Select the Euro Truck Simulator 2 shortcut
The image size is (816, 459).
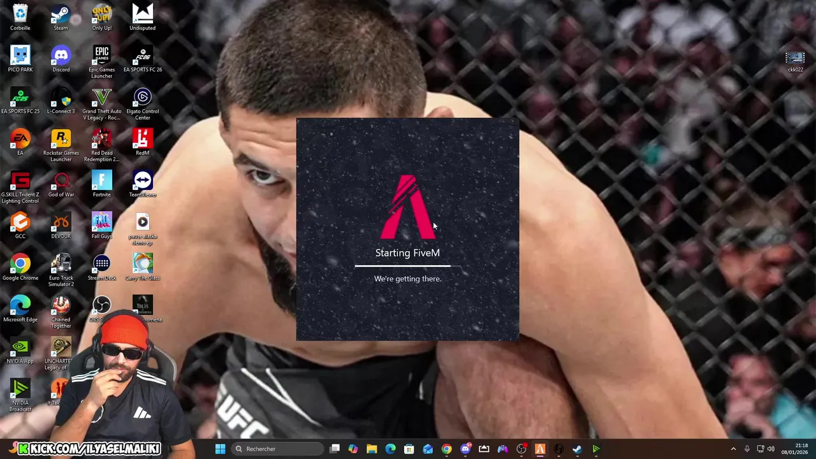[x=61, y=270]
